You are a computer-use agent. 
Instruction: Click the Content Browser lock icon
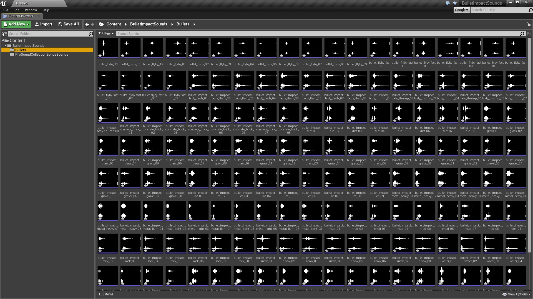pyautogui.click(x=529, y=24)
